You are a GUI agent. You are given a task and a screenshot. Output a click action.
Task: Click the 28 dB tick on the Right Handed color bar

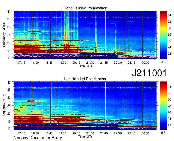click(x=169, y=34)
